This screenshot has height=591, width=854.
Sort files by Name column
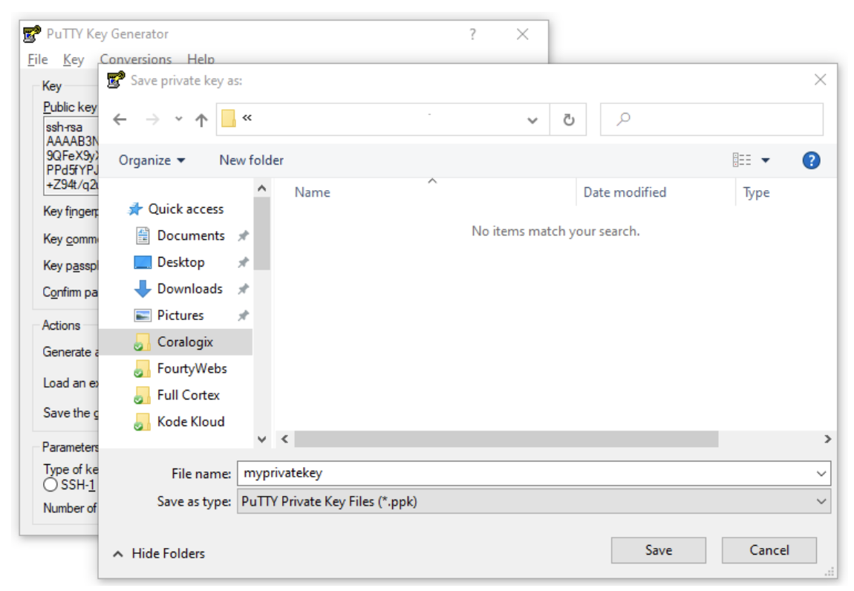pyautogui.click(x=312, y=192)
